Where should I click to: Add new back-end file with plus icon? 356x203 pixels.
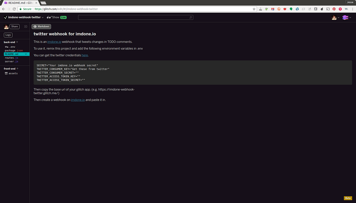17,42
